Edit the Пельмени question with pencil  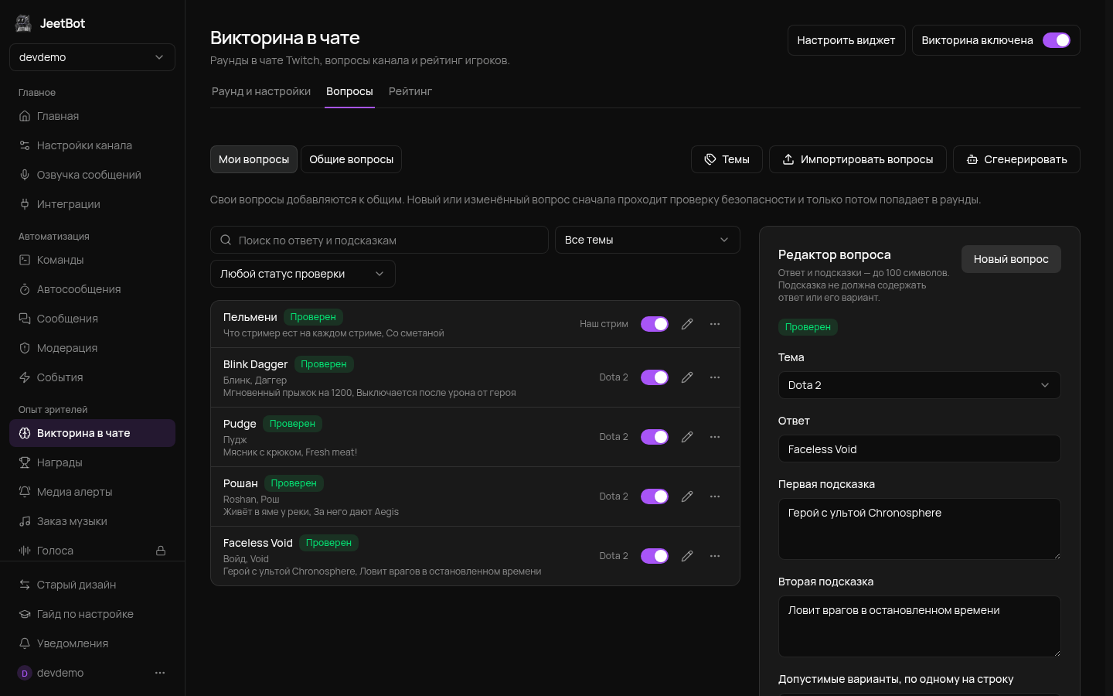(x=687, y=324)
